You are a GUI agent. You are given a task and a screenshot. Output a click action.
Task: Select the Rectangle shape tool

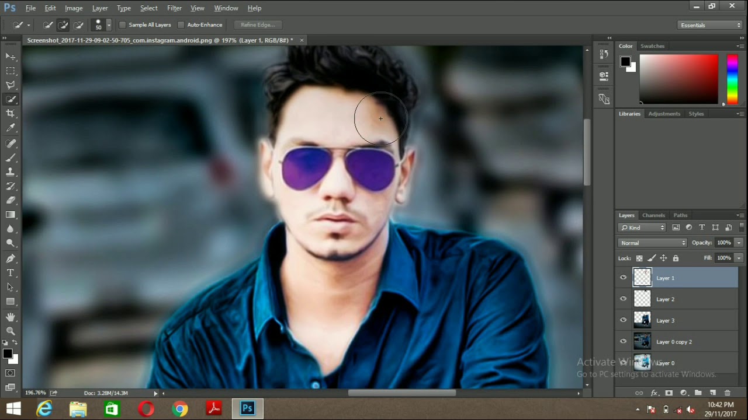[11, 302]
